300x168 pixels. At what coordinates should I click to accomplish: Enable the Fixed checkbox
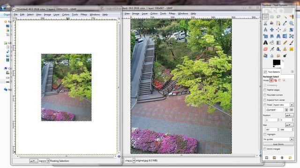tap(265, 105)
